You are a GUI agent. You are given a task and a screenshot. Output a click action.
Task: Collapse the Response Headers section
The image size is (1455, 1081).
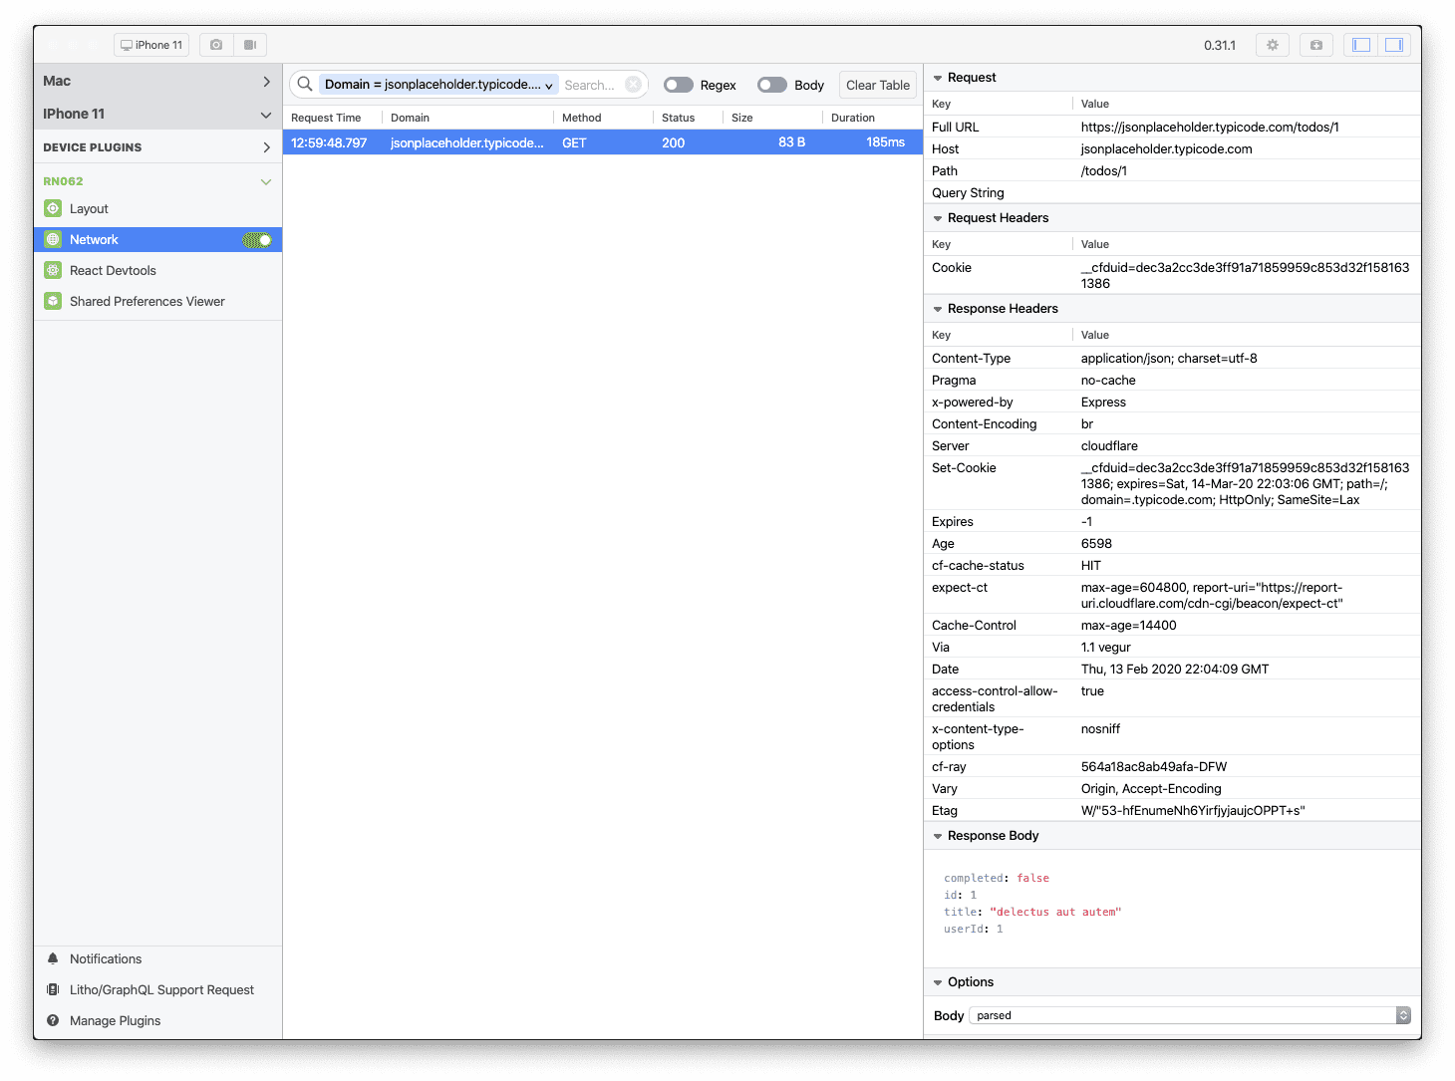tap(938, 308)
